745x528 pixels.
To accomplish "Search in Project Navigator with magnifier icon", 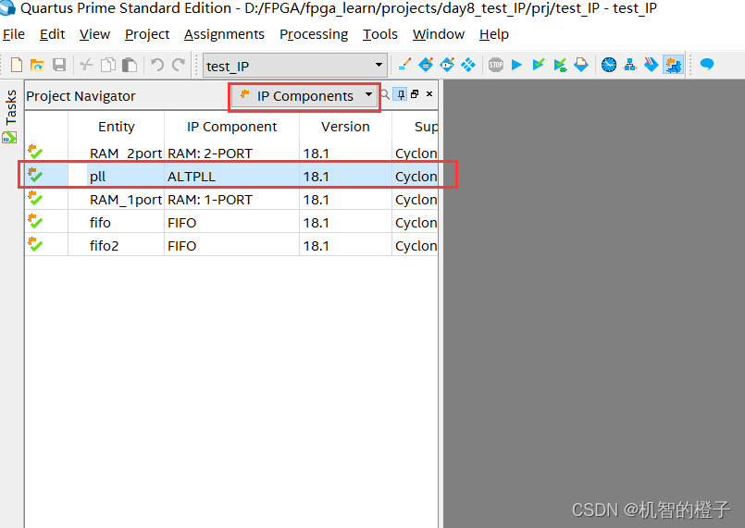I will click(x=385, y=94).
